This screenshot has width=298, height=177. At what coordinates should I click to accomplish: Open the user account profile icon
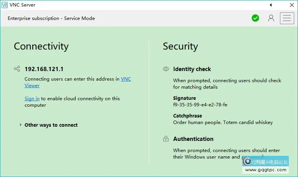click(271, 18)
